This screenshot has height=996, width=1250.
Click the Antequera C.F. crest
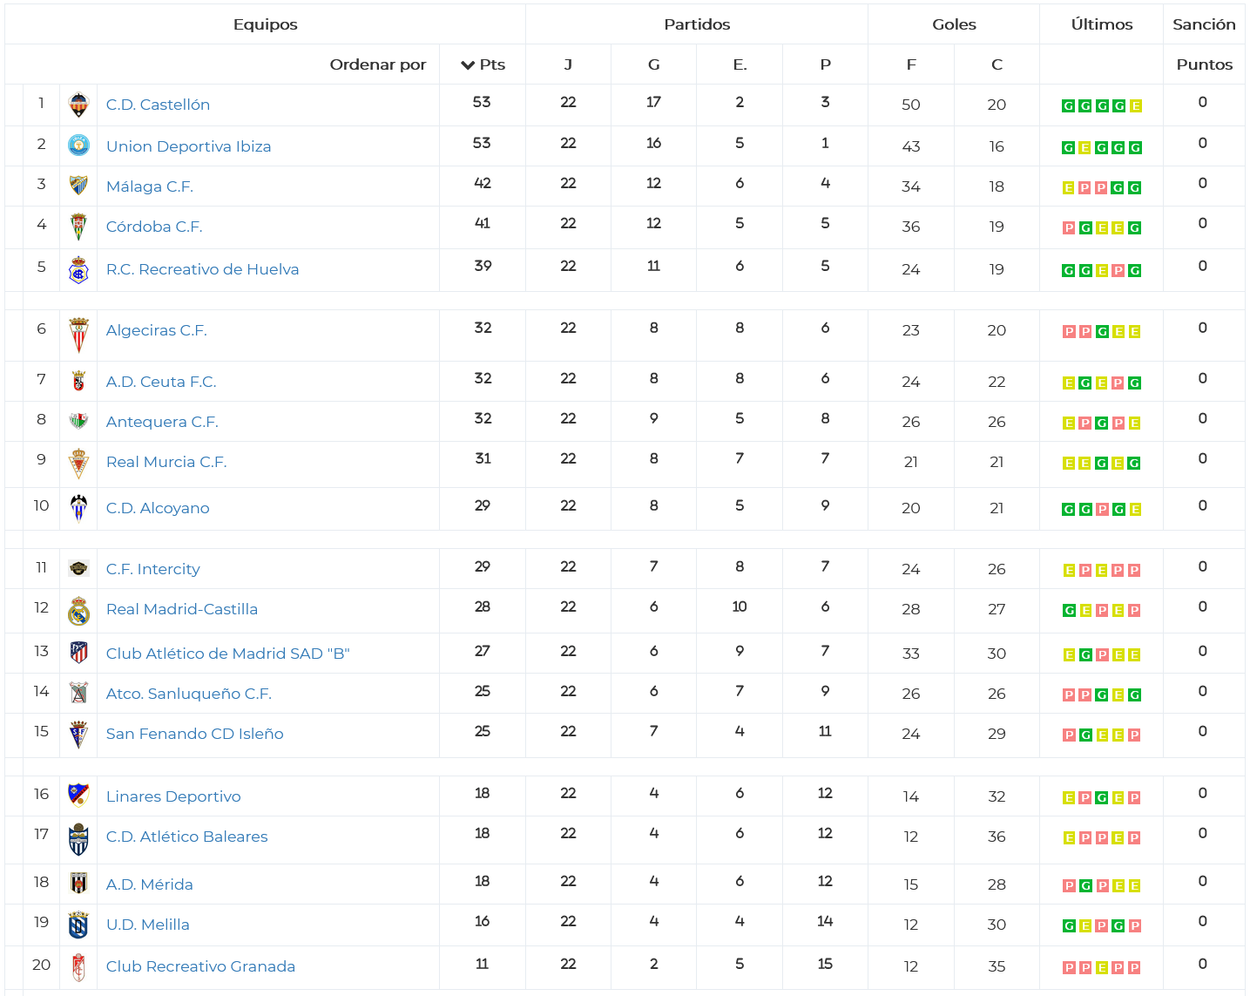pyautogui.click(x=78, y=421)
